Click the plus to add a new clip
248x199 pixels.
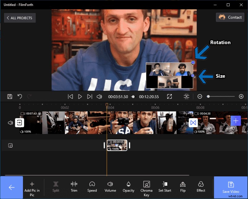tap(236, 121)
